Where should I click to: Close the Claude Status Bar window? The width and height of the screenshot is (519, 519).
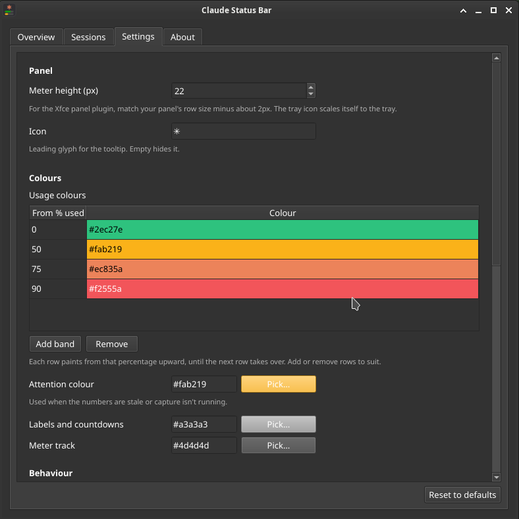tap(508, 11)
